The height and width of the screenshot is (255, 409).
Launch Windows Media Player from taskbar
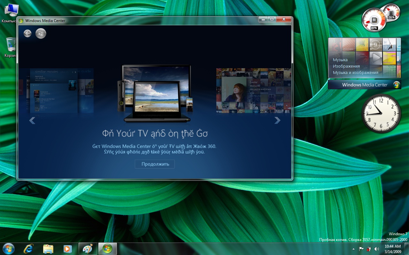click(x=67, y=249)
